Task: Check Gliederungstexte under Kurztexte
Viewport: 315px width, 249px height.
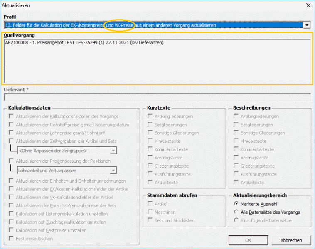Action: click(x=150, y=166)
